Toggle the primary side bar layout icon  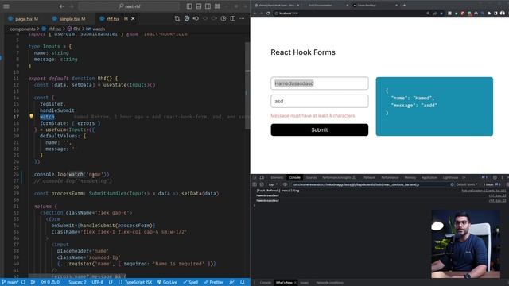click(x=189, y=6)
